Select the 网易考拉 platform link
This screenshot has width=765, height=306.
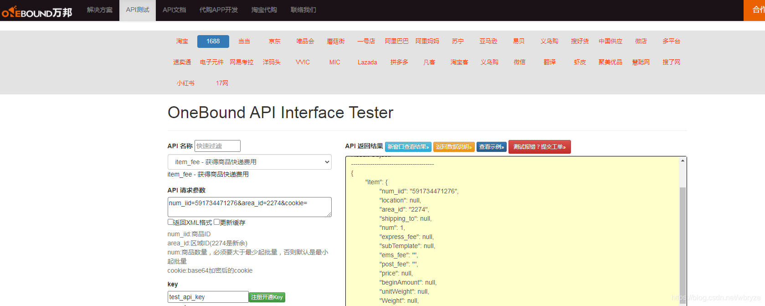[x=241, y=62]
